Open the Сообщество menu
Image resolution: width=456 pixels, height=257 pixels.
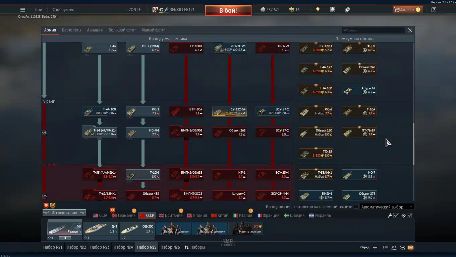(x=63, y=10)
